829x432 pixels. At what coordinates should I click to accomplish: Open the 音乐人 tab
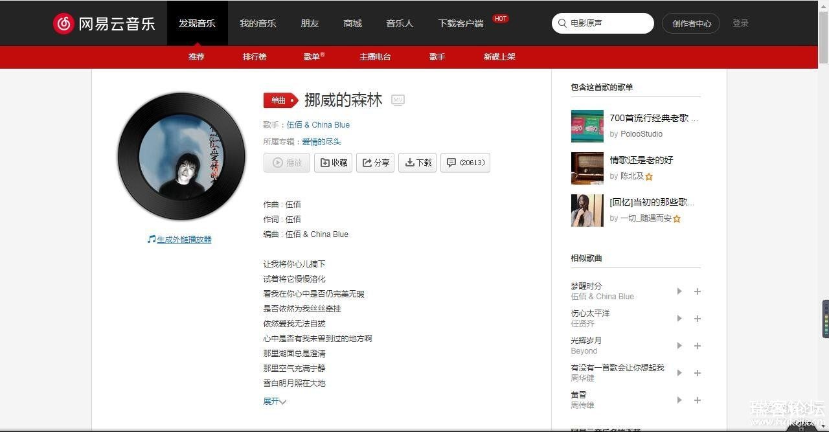(x=400, y=23)
